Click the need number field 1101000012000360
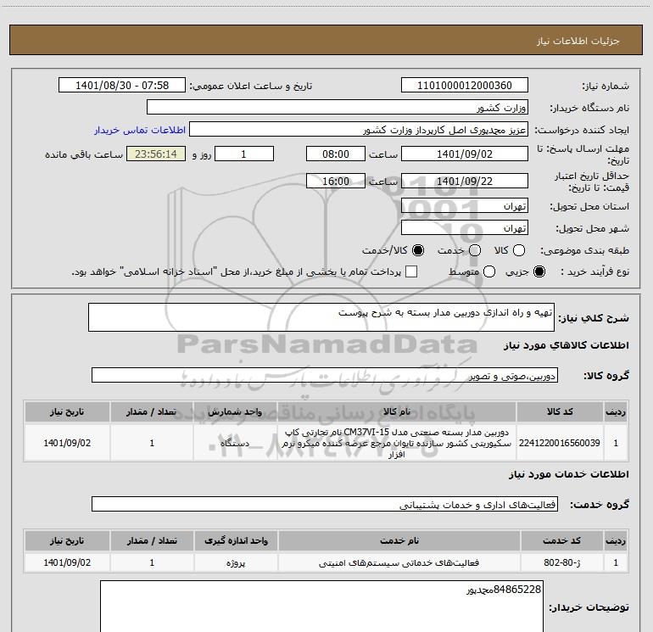This screenshot has width=653, height=632. (x=465, y=85)
